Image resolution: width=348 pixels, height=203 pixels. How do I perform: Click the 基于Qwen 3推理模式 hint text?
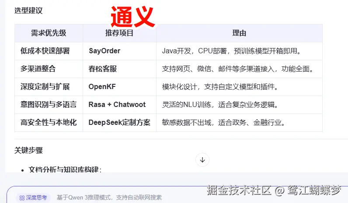click(109, 197)
